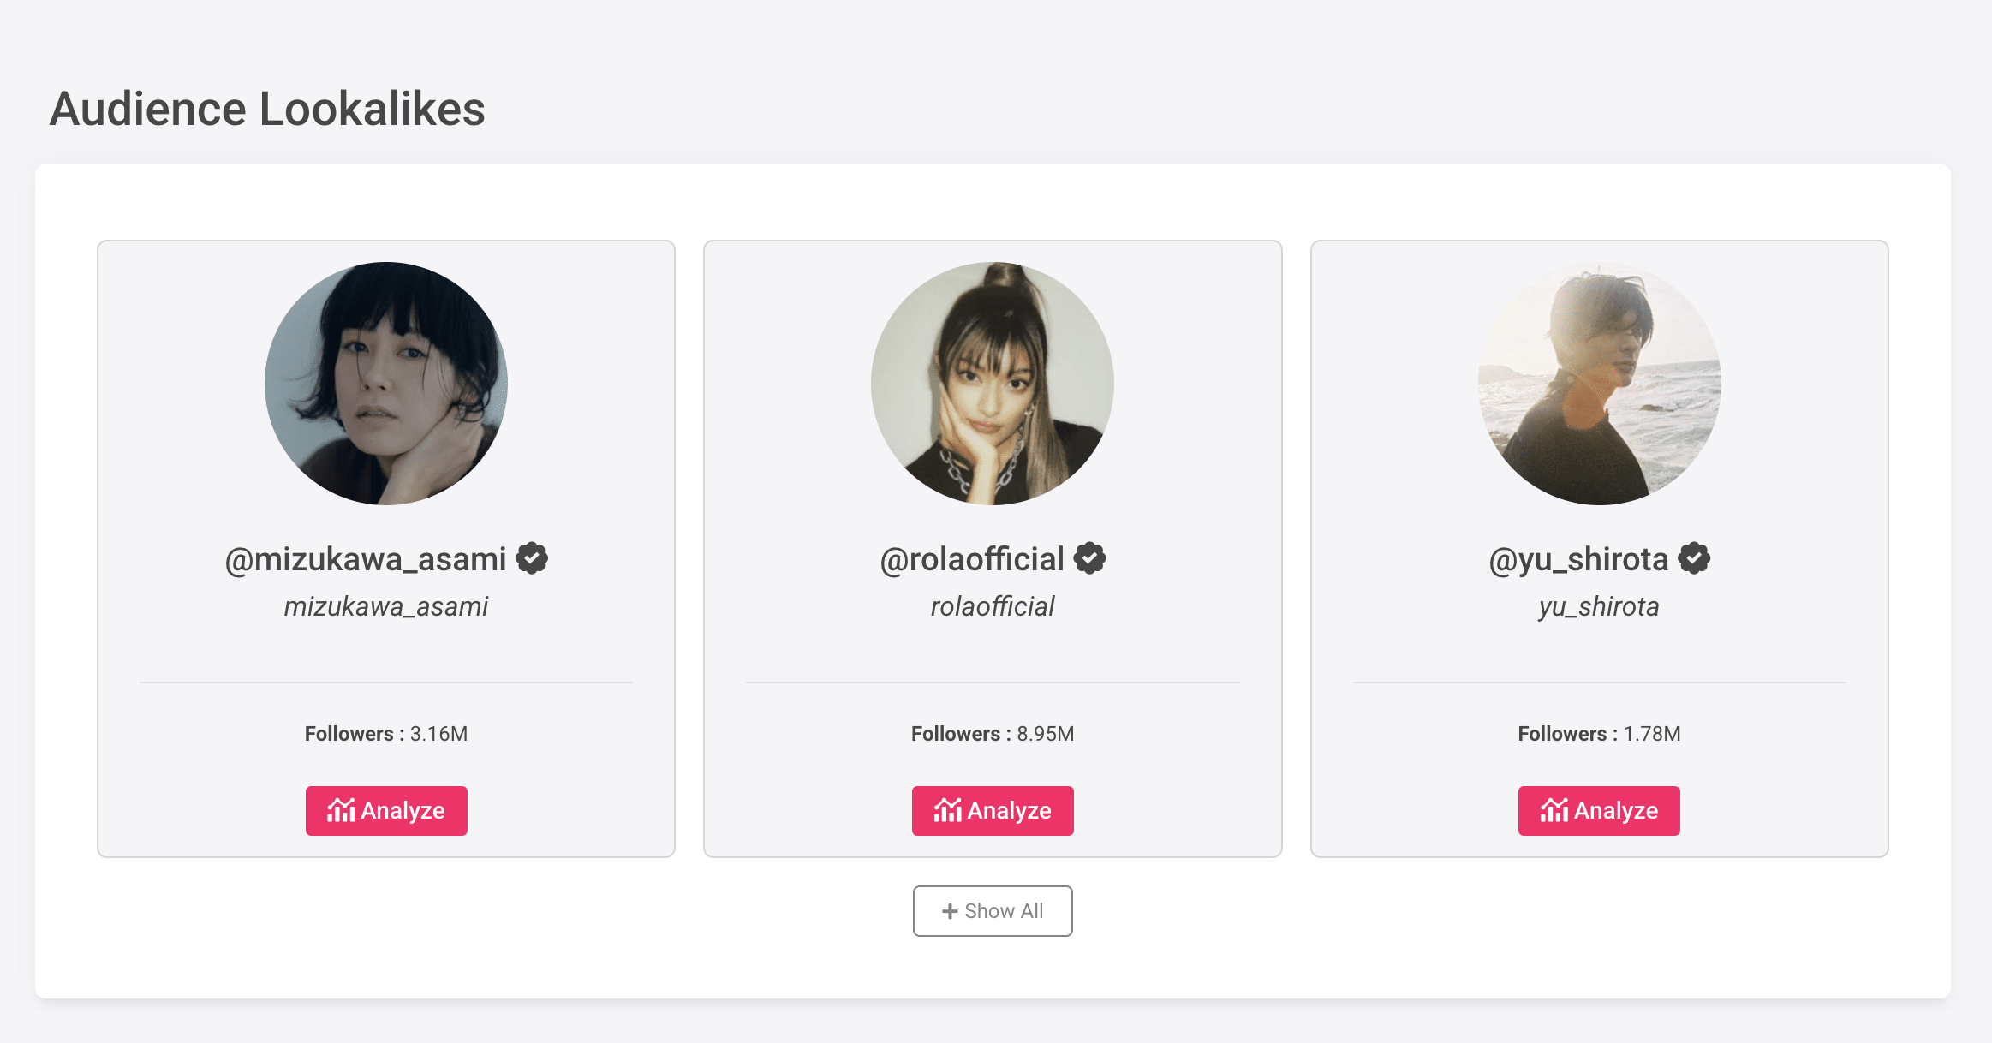1992x1043 pixels.
Task: Click the rolaofficial profile photo
Action: click(993, 384)
